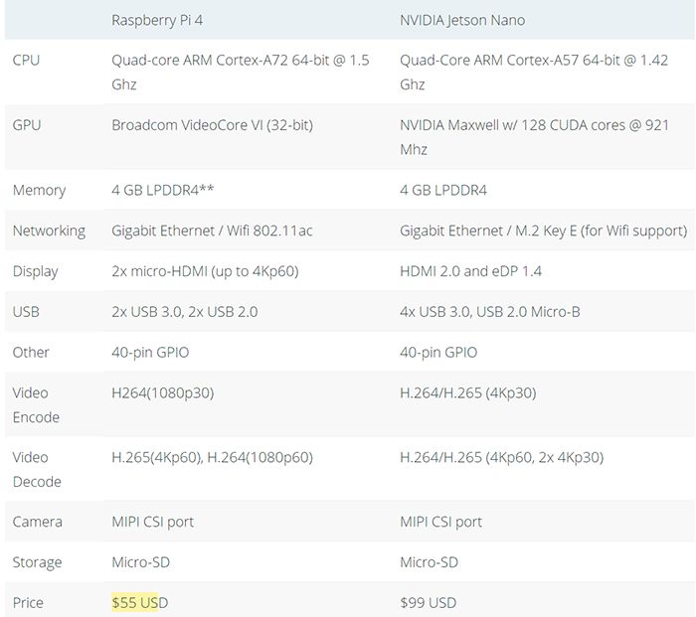Select Jetson Nano MIPI CSI port cell
This screenshot has width=696, height=617.
click(x=440, y=522)
